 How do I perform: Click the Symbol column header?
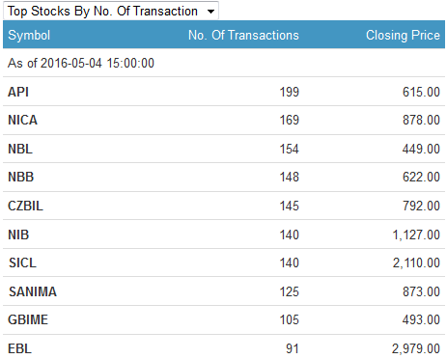[x=29, y=35]
